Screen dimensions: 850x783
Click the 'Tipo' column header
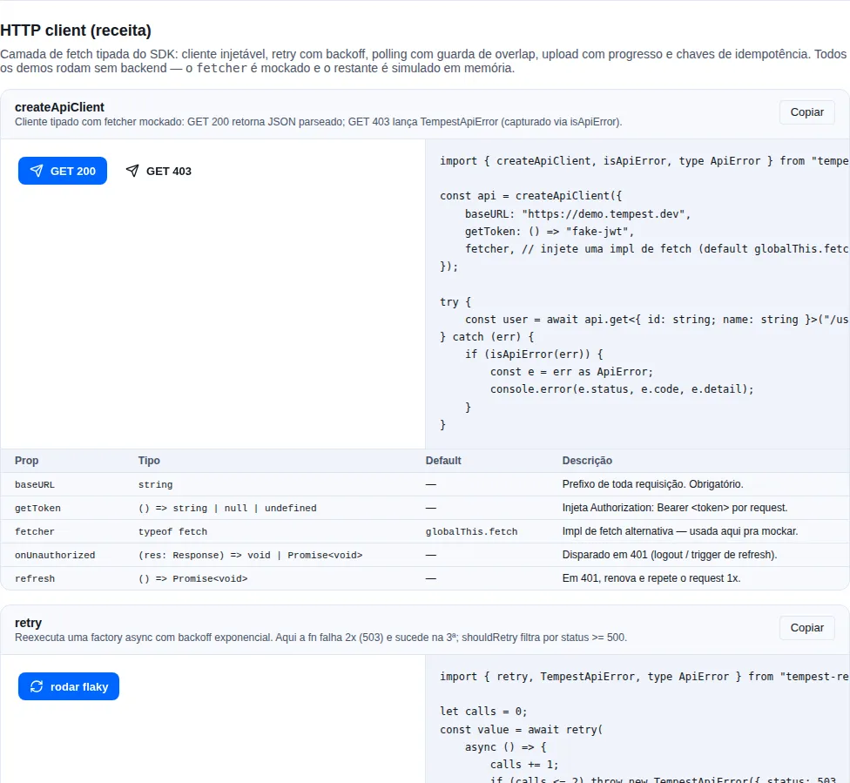click(x=149, y=461)
